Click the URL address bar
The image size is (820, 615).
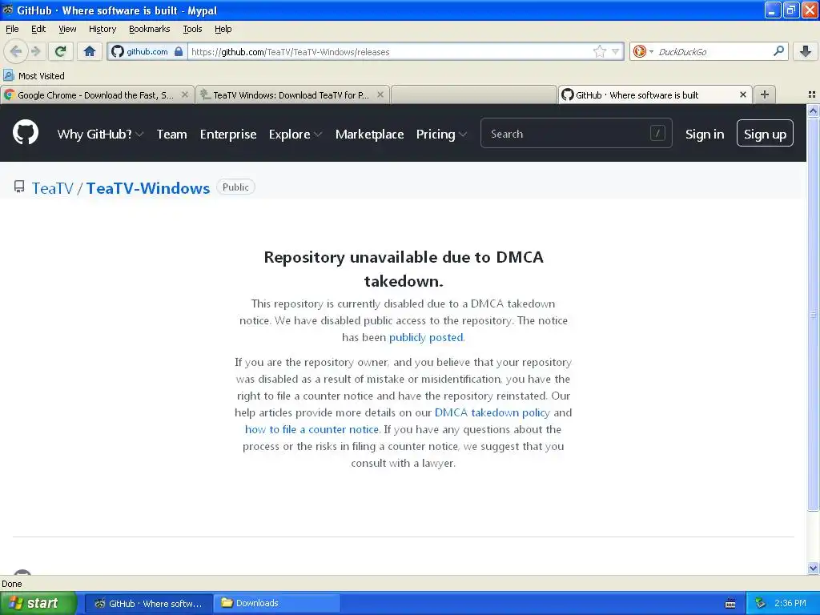(x=390, y=51)
